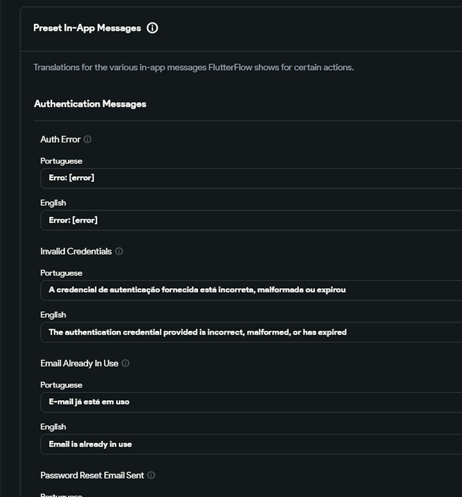Viewport: 462px width, 497px height.
Task: Click the info icon beside Invalid Credentials
Action: tap(119, 251)
